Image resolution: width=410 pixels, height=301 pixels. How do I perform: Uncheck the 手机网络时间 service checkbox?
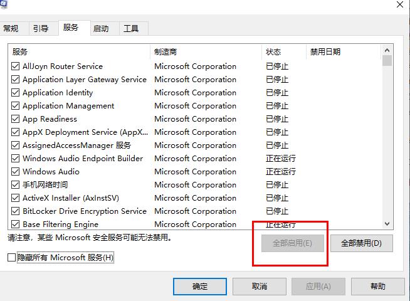16,185
